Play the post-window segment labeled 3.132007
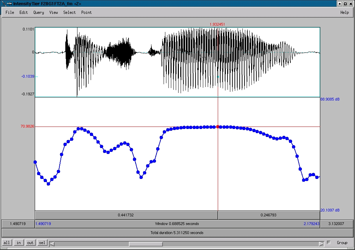This screenshot has width=355, height=250. click(x=337, y=224)
